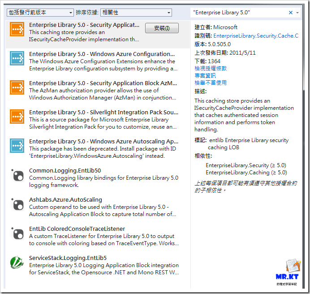Image resolution: width=310 pixels, height=294 pixels.
Task: Open the EnterpriseLibrary.Security.Cache identifier link
Action: click(256, 36)
